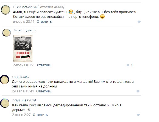Open the Амину reply reference link

tap(59, 7)
